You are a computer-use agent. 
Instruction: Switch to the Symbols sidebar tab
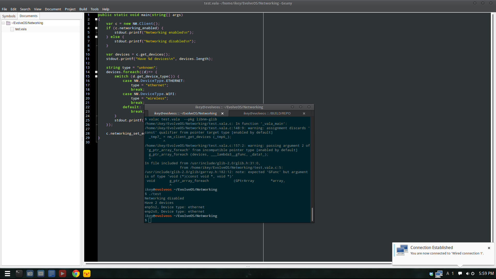(x=9, y=16)
